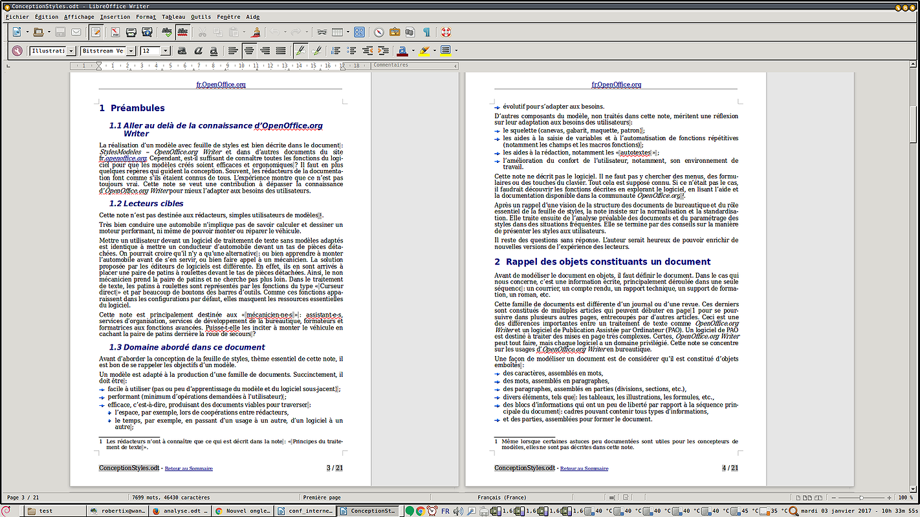920x517 pixels.
Task: Toggle numbered list
Action: [x=336, y=50]
